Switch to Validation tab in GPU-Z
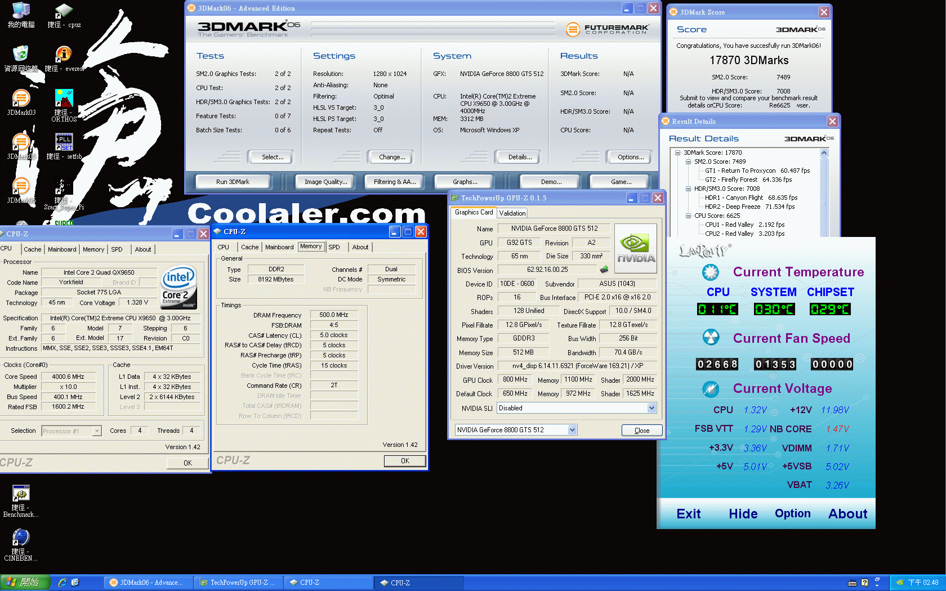This screenshot has width=946, height=591. (512, 213)
